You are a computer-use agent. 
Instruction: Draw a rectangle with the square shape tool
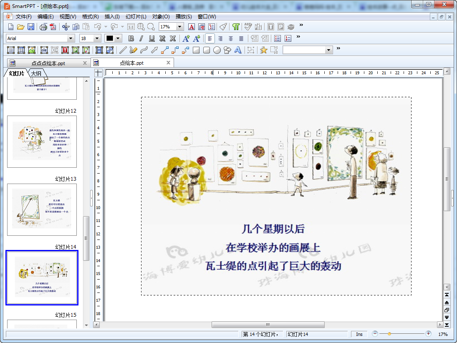pyautogui.click(x=196, y=50)
